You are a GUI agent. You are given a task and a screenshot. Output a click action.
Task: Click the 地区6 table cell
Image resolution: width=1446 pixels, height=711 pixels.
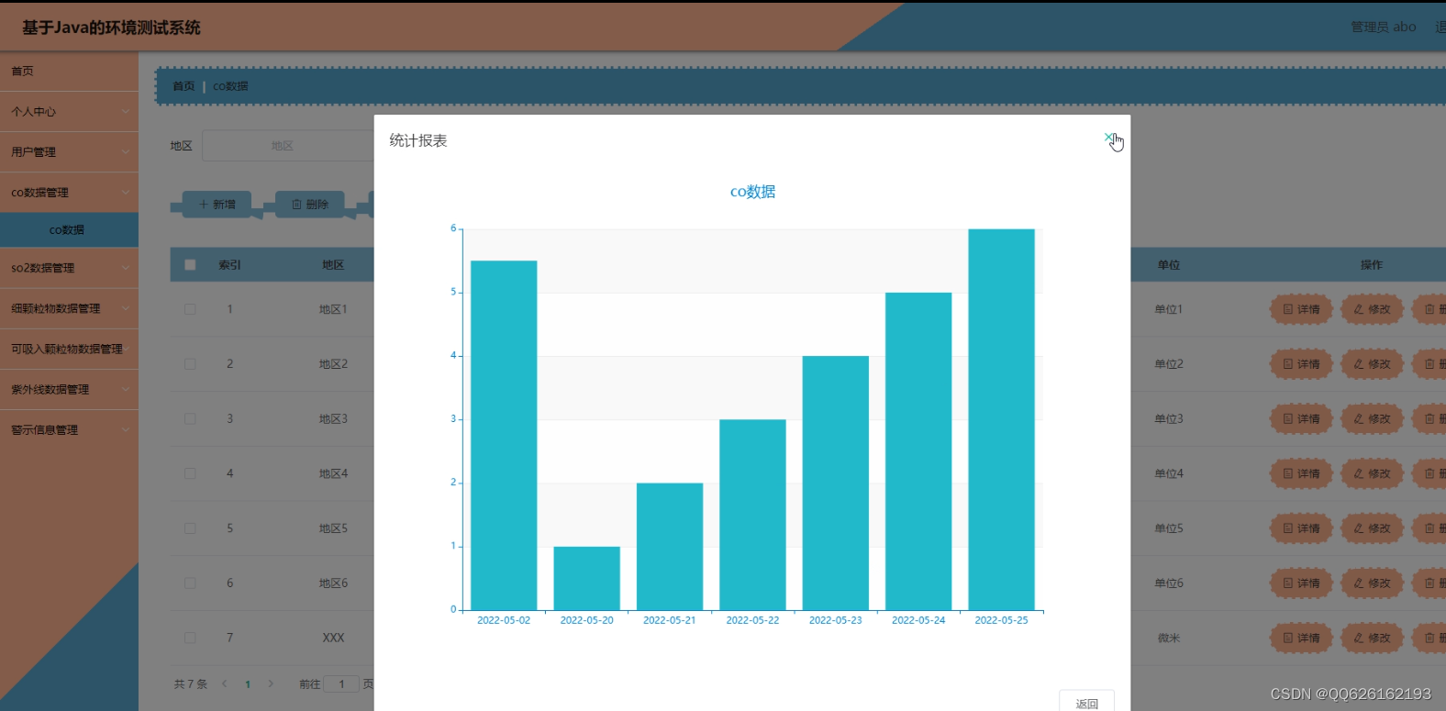pos(333,583)
